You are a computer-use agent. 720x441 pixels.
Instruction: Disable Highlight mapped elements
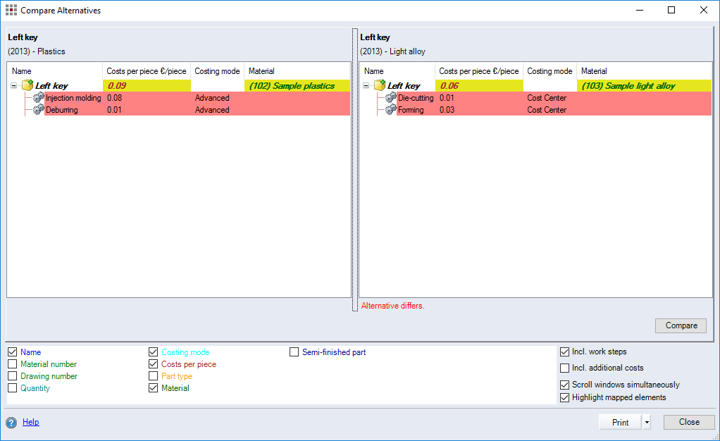tap(565, 397)
